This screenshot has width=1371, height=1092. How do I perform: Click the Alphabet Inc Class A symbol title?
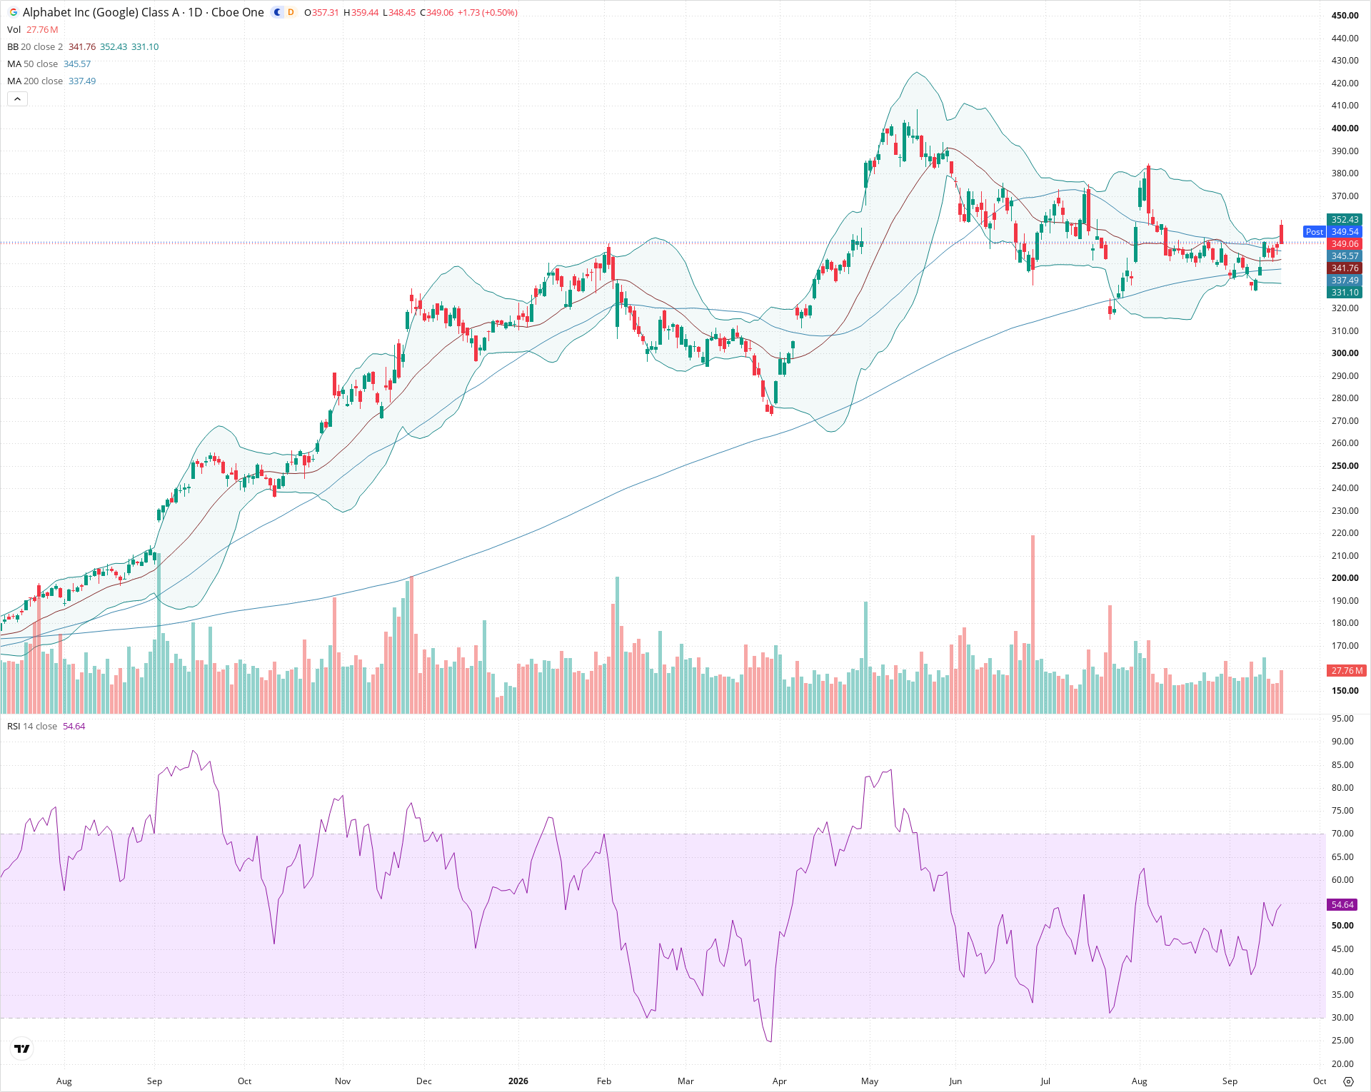[143, 12]
